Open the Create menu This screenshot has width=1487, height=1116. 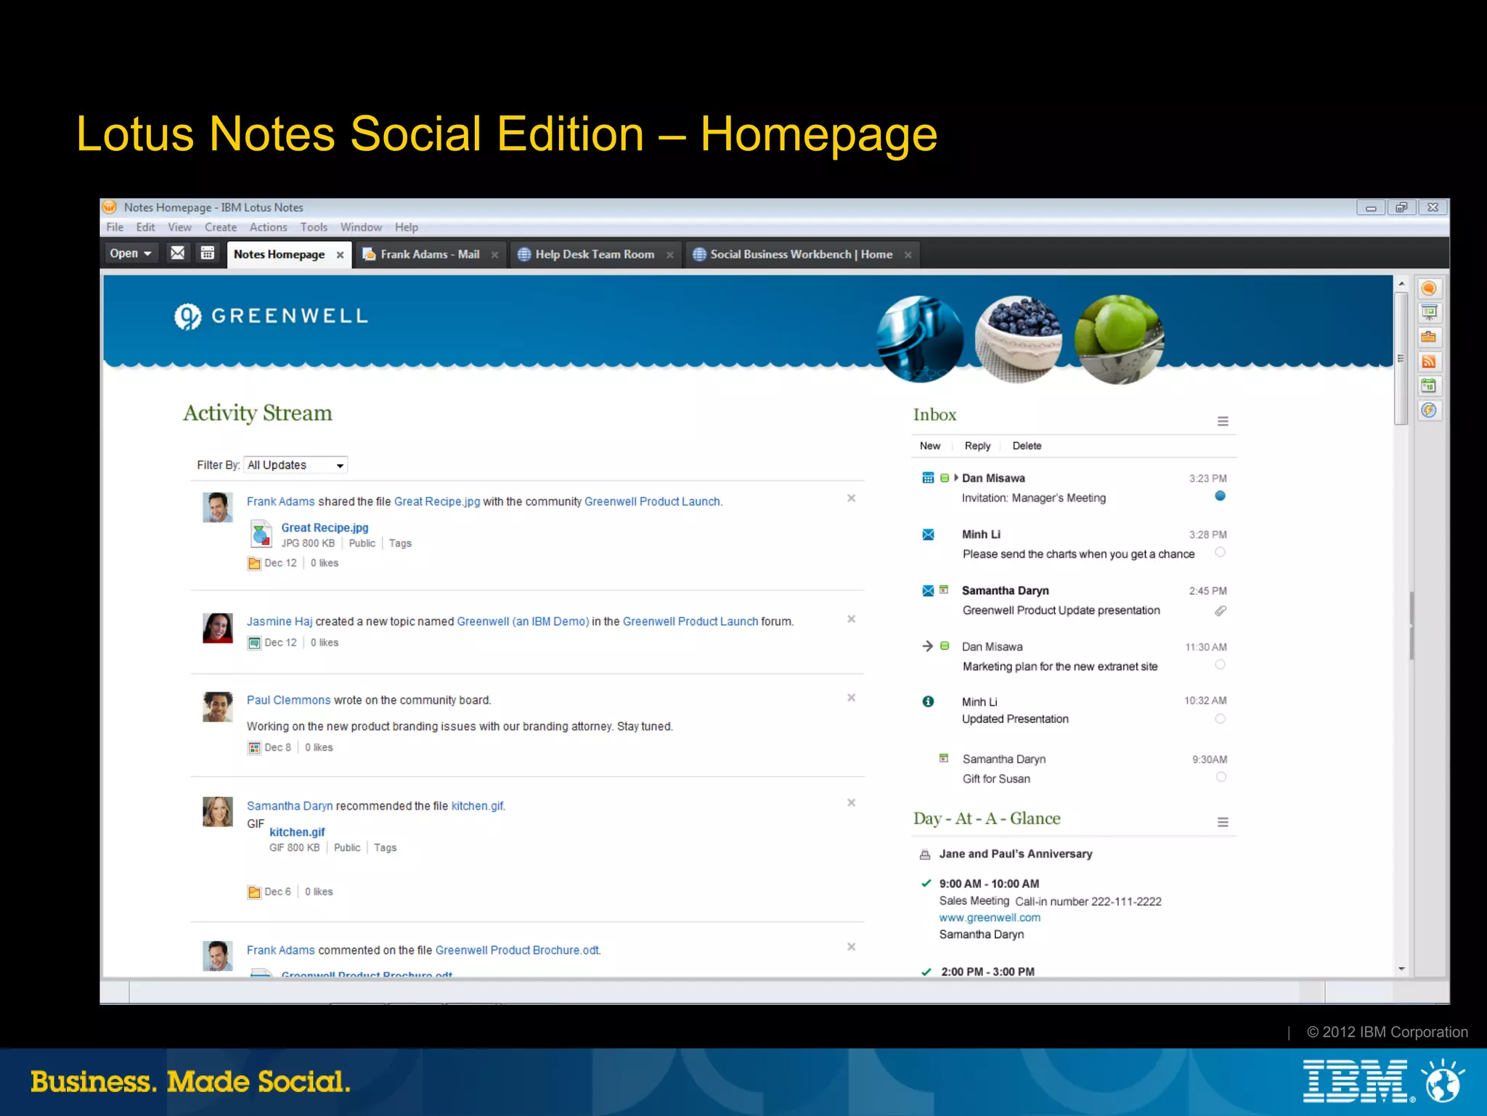point(221,227)
